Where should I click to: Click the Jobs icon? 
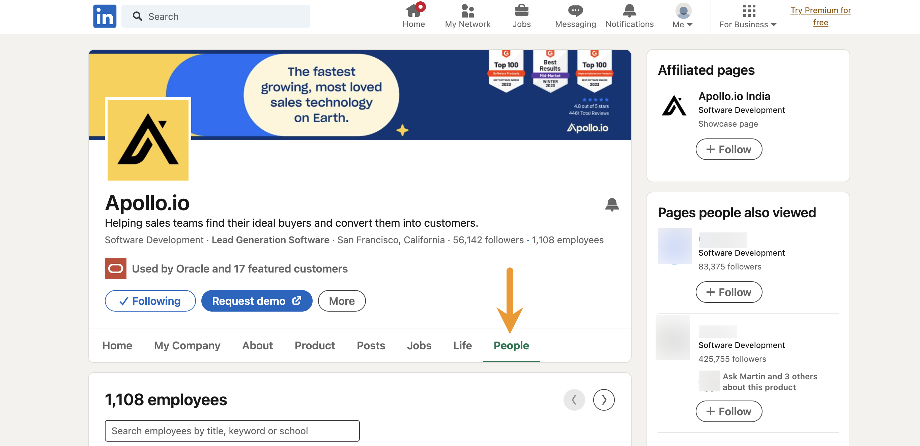pos(521,16)
